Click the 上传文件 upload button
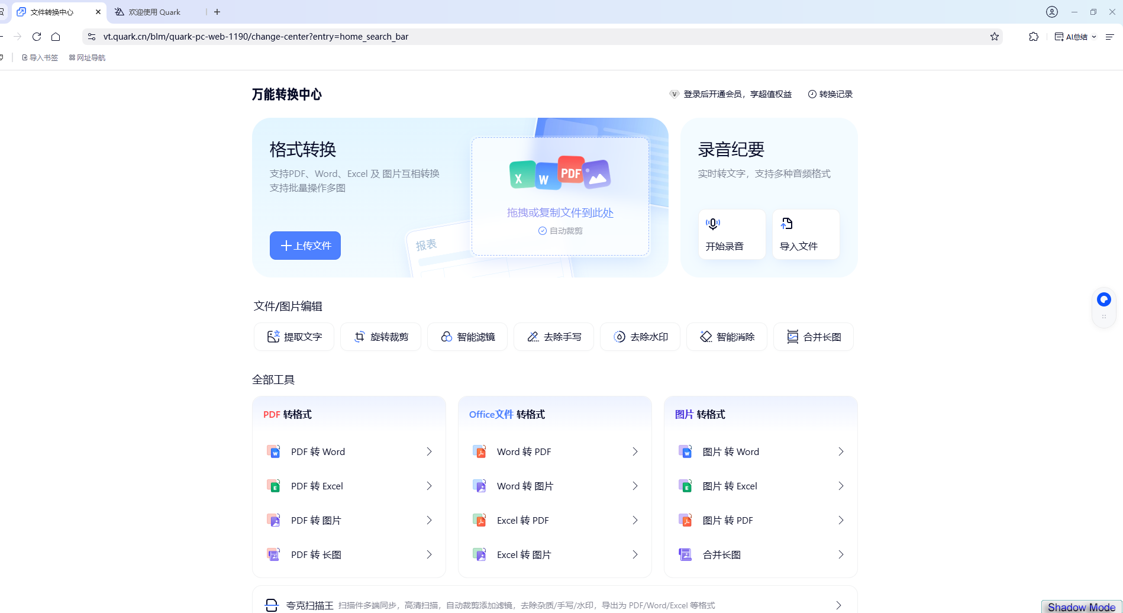Viewport: 1123px width, 613px height. pyautogui.click(x=305, y=246)
